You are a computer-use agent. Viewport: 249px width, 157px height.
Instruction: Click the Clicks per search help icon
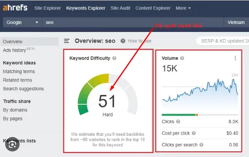[x=201, y=145]
